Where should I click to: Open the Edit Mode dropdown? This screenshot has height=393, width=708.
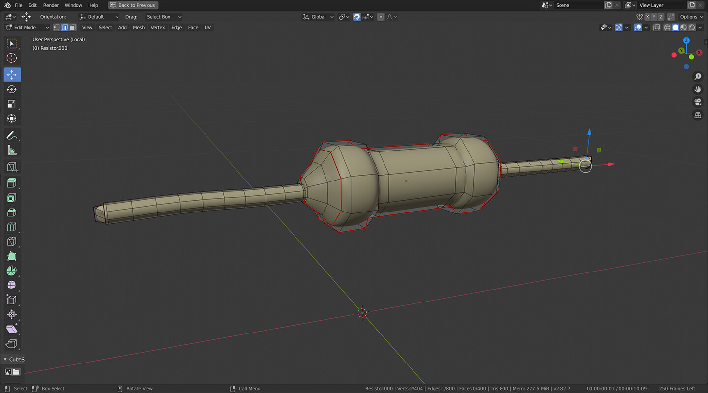(28, 28)
